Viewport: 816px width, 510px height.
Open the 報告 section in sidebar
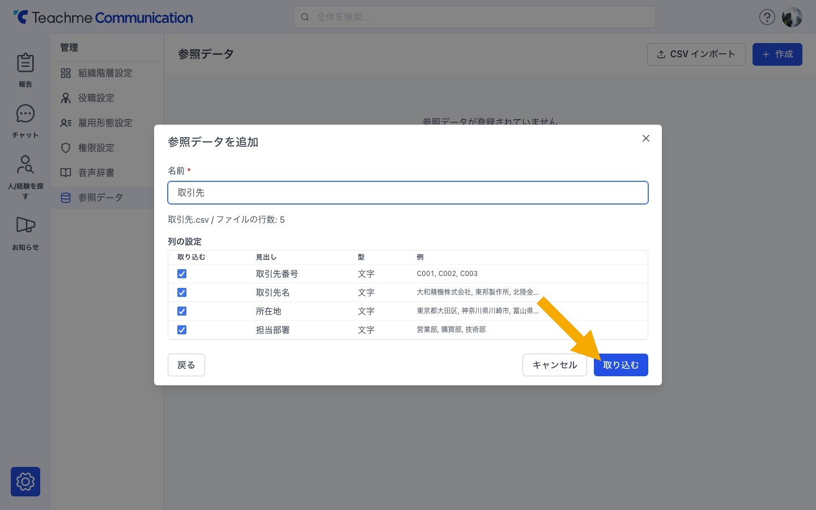coord(25,70)
